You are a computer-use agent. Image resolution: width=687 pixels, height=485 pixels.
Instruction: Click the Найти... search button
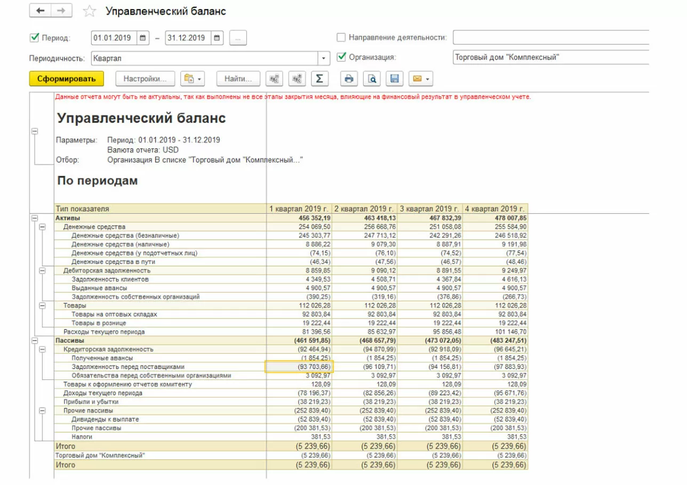coord(238,79)
